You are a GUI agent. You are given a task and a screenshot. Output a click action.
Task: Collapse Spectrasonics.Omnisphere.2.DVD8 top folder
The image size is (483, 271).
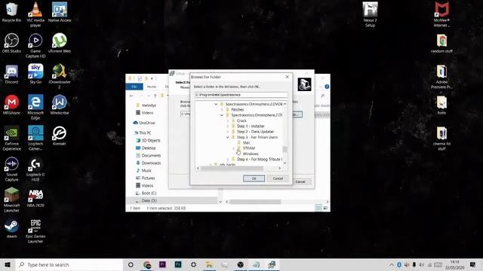(216, 104)
